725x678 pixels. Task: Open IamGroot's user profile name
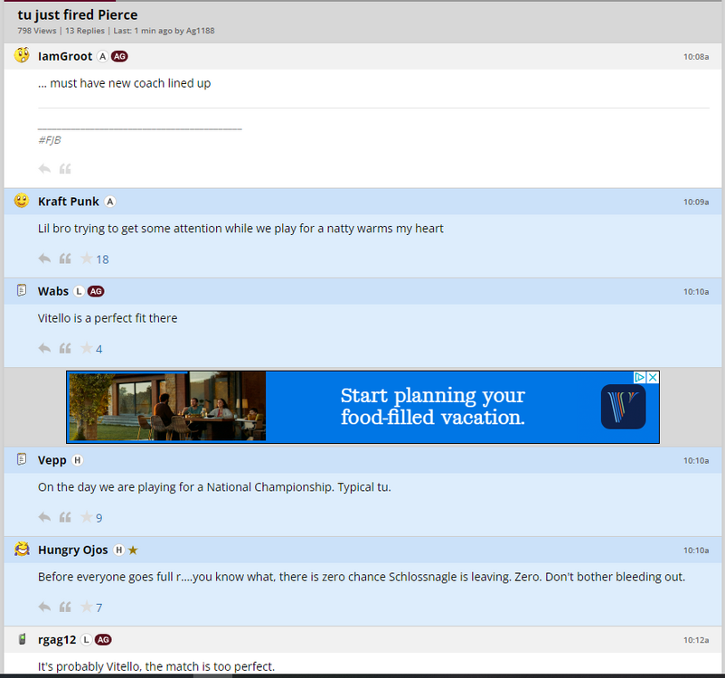coord(65,56)
